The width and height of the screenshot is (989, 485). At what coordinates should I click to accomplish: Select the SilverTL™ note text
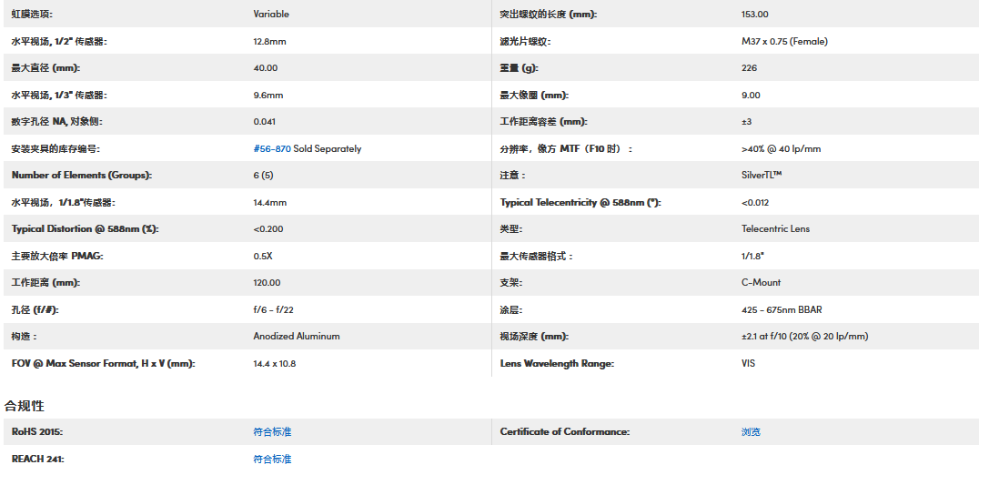pos(762,175)
